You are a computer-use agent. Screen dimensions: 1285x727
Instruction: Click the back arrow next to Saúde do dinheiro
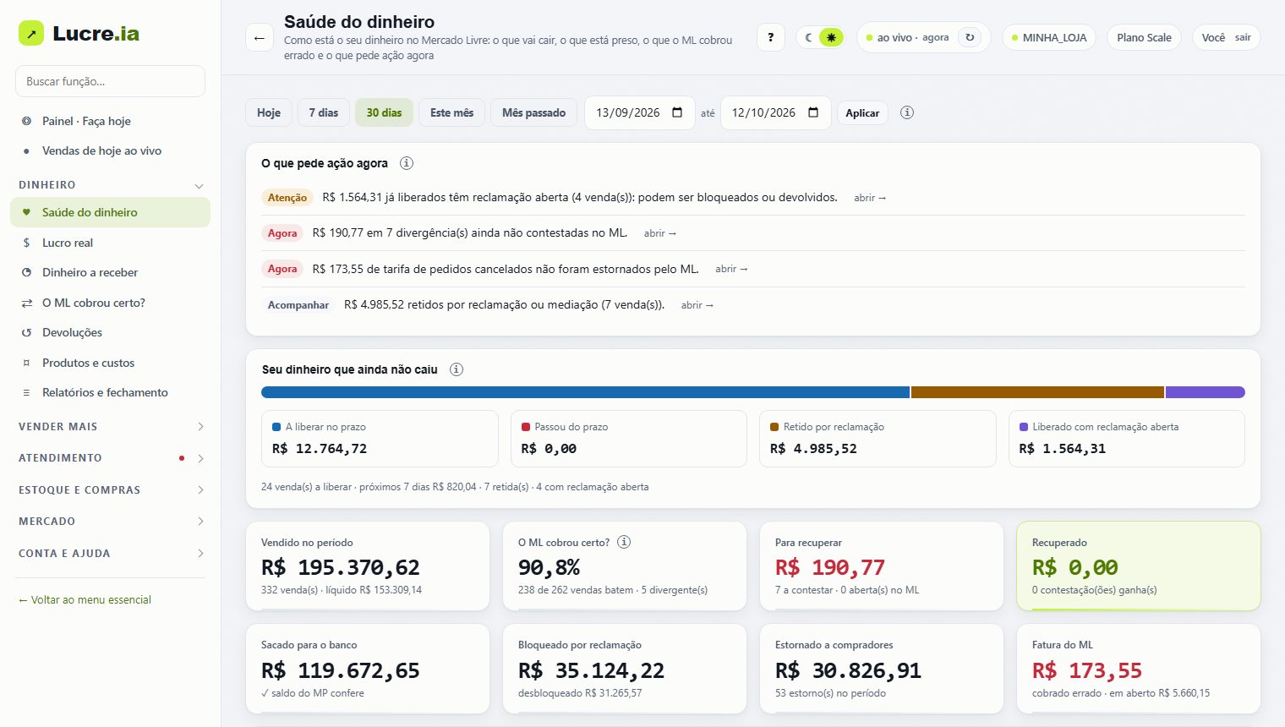[x=260, y=38]
